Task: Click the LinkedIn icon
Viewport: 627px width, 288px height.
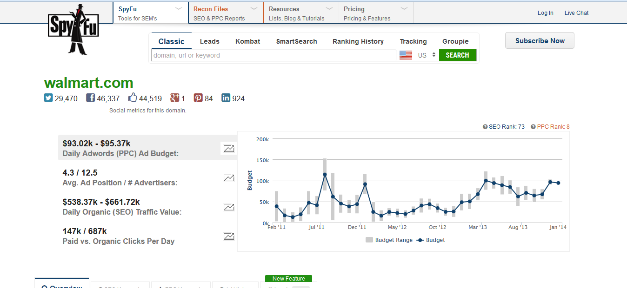Action: coord(226,98)
